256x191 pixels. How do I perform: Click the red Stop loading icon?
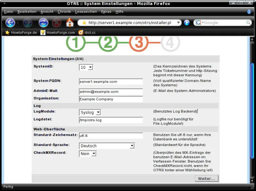click(x=57, y=22)
